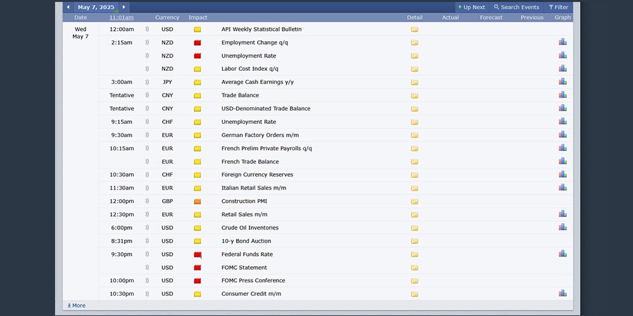Open the May 7, 2025 date picker
The width and height of the screenshot is (633, 316).
96,7
